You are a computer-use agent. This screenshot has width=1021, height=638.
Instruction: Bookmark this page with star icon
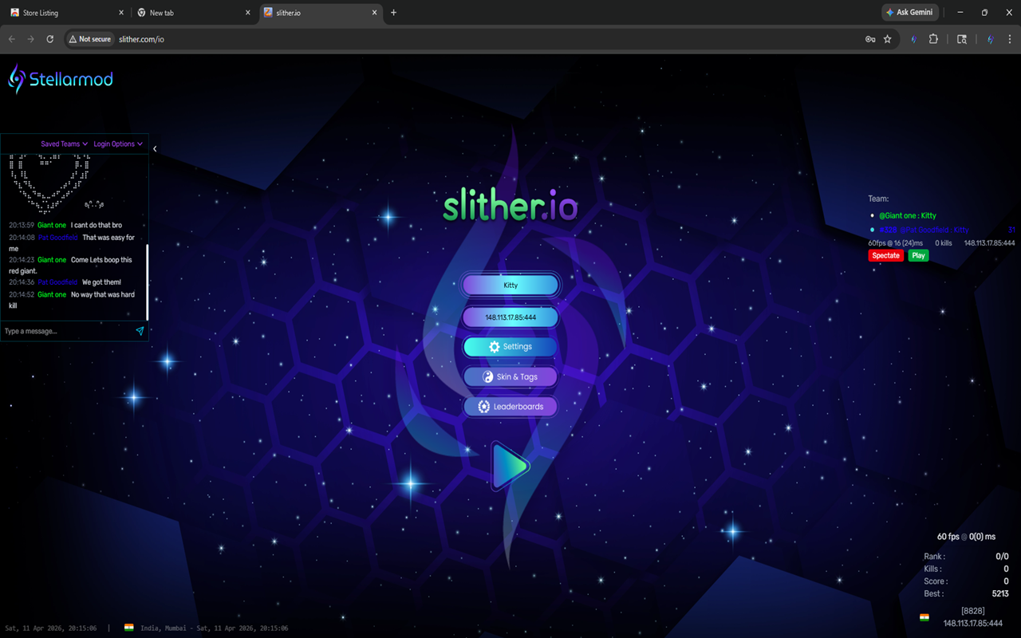tap(887, 39)
